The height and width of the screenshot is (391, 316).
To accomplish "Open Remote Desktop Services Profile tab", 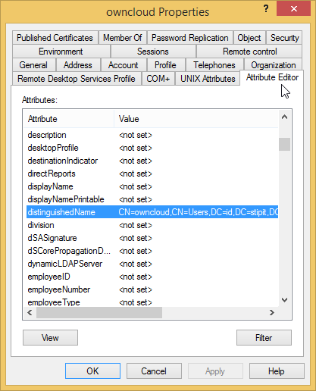I will (77, 79).
